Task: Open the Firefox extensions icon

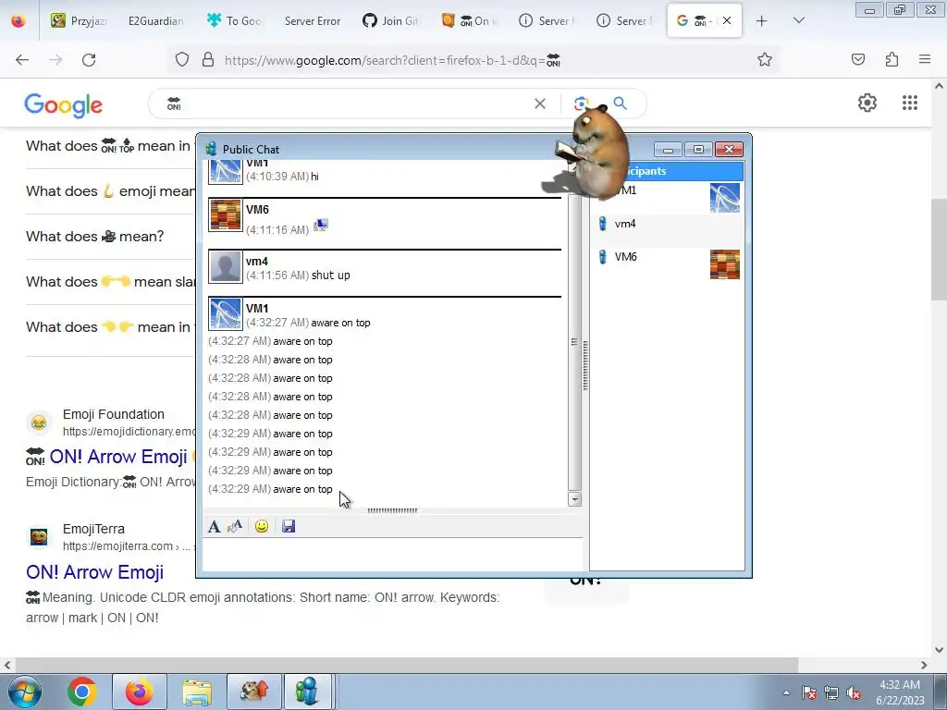Action: click(x=892, y=59)
